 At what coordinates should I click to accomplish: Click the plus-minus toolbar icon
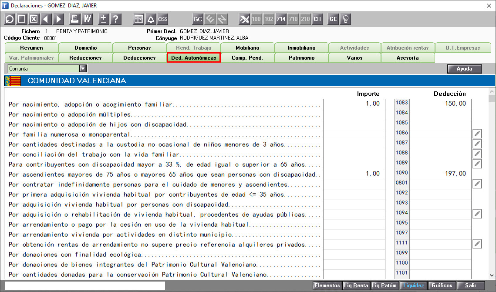point(103,19)
